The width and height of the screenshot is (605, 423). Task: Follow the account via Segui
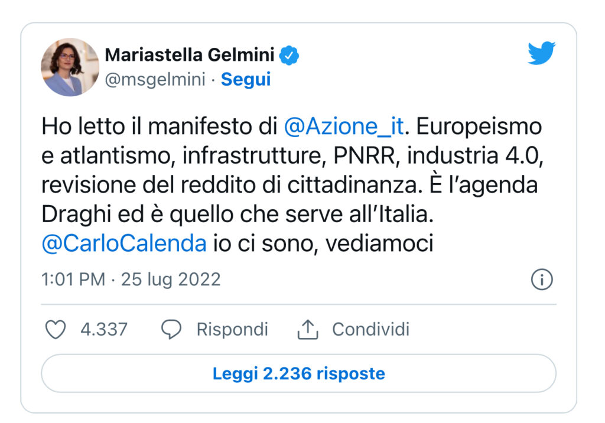click(x=245, y=80)
